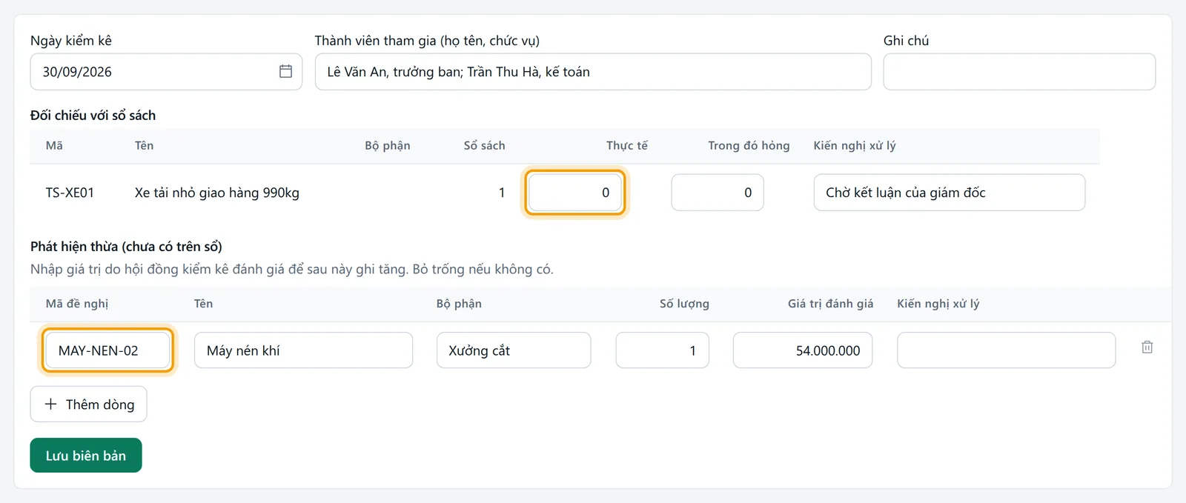Edit the Trong đó hỏng value for TS-XE01
This screenshot has width=1186, height=503.
tap(718, 193)
